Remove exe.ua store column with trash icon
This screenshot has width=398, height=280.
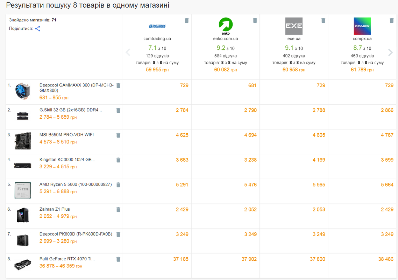[x=323, y=20]
